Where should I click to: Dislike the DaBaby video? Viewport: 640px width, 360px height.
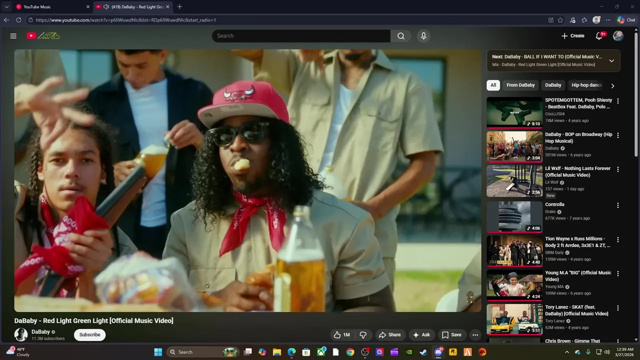point(363,335)
